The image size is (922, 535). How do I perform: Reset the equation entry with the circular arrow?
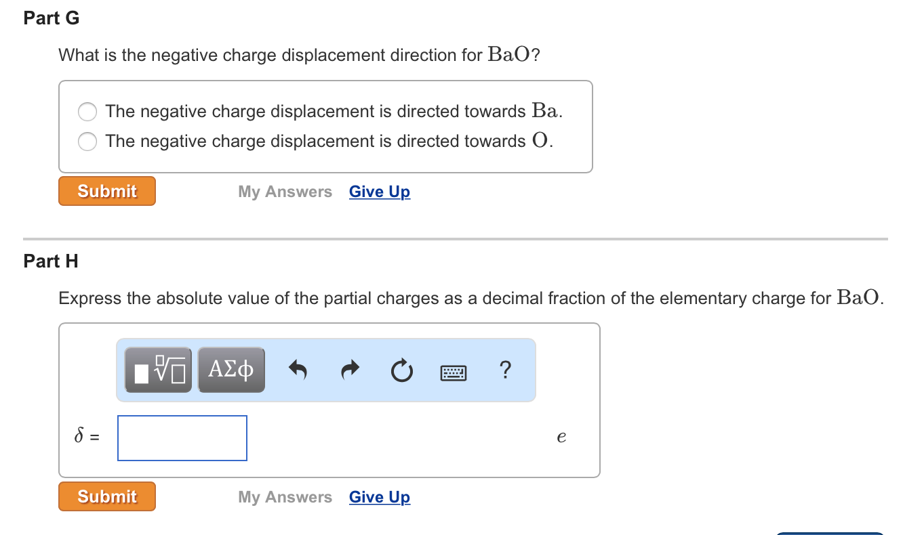401,369
